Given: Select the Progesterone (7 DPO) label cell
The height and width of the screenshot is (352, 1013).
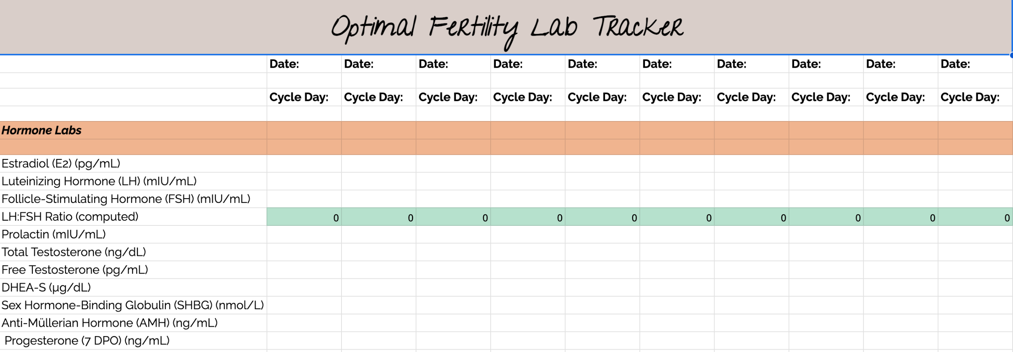Looking at the screenshot, I should [x=133, y=341].
